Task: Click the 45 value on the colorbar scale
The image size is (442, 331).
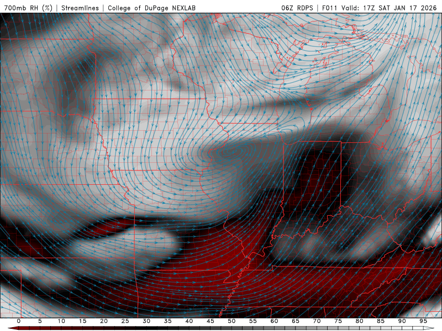Action: (211, 321)
